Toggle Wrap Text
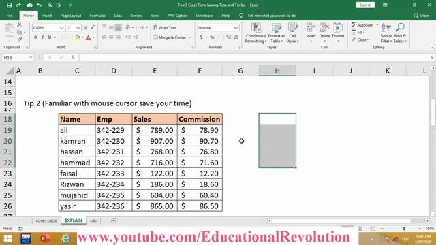 click(165, 28)
